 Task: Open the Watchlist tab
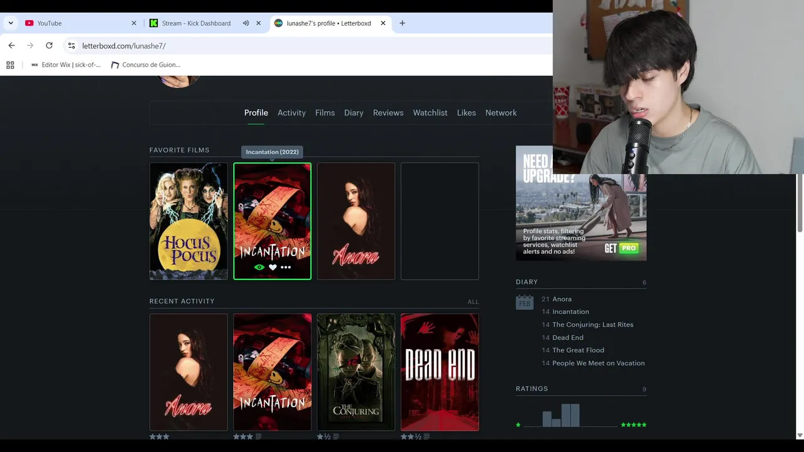430,113
